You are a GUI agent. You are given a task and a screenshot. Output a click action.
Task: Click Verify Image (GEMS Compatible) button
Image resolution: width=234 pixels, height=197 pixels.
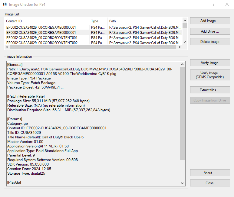tap(210, 75)
